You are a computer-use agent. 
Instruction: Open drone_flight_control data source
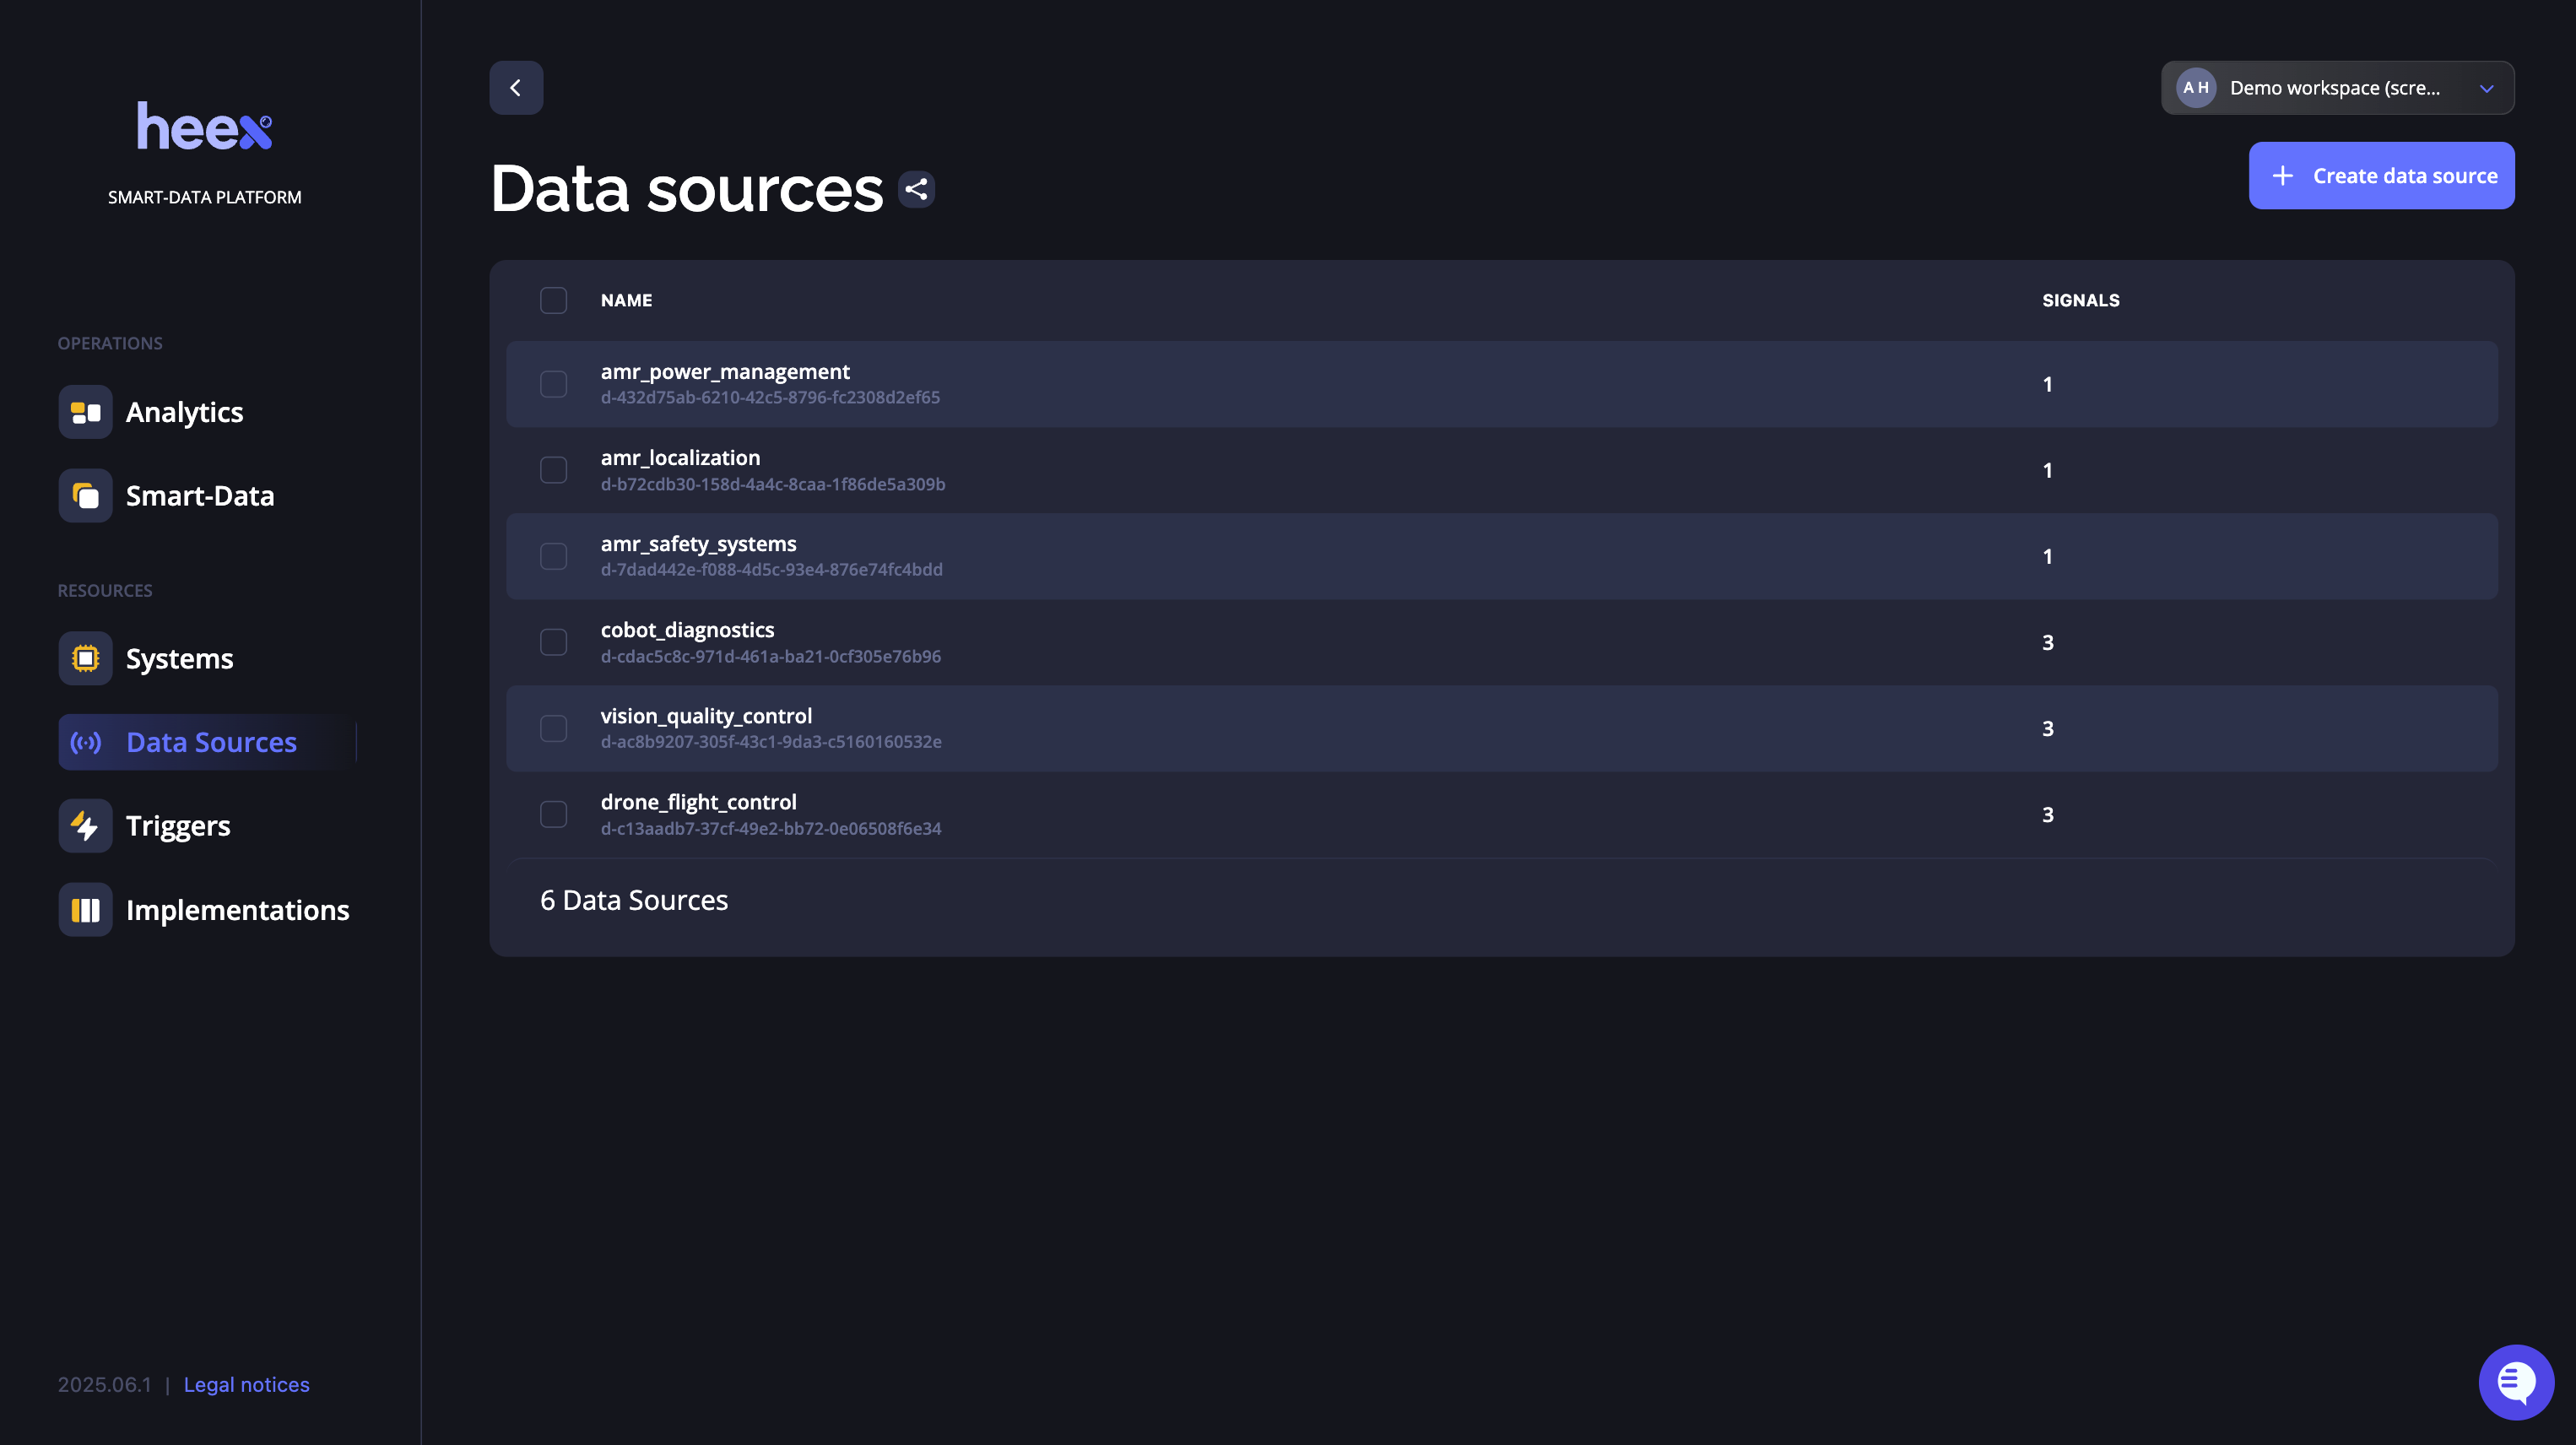698,801
